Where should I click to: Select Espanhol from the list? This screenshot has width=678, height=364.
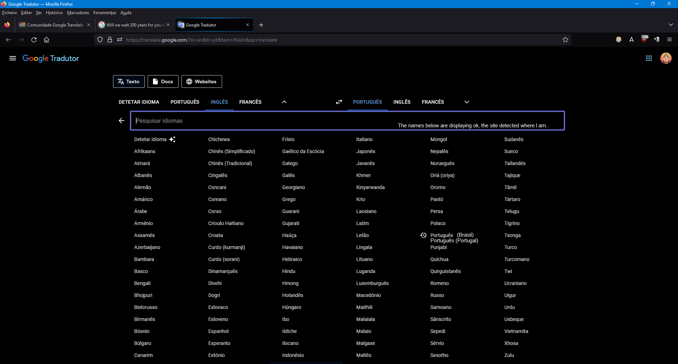pyautogui.click(x=219, y=331)
